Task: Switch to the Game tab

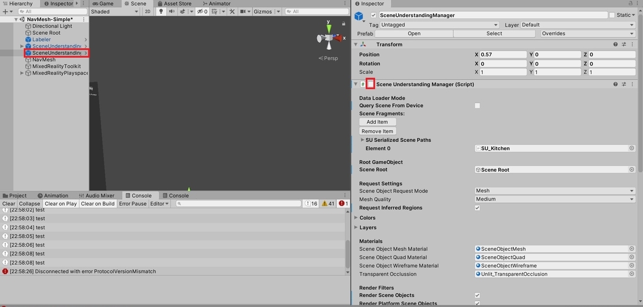Action: pyautogui.click(x=103, y=4)
